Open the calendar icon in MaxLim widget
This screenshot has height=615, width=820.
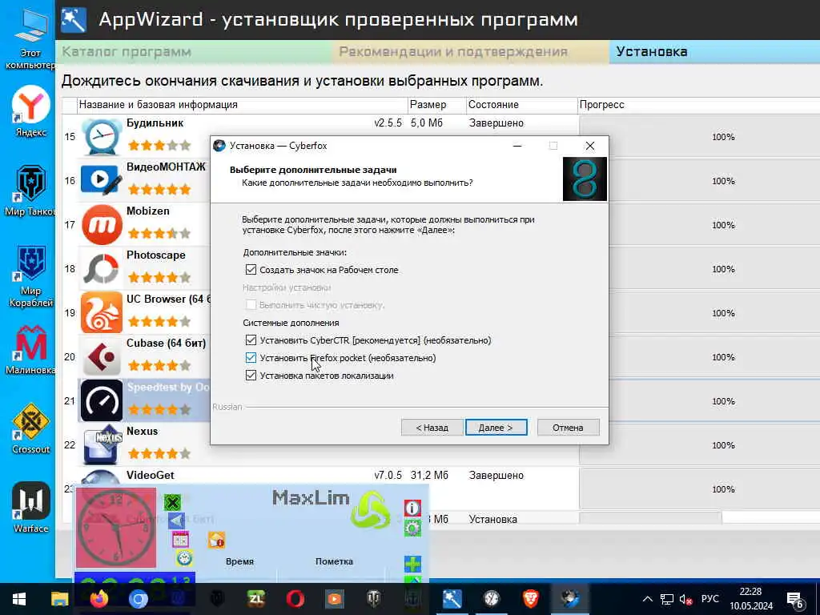pos(180,539)
